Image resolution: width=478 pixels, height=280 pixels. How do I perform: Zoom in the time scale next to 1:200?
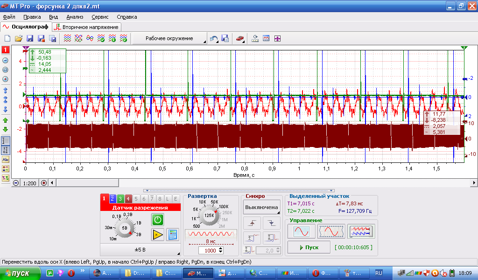point(44,183)
